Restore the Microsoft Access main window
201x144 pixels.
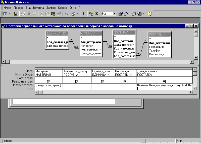click(194, 2)
